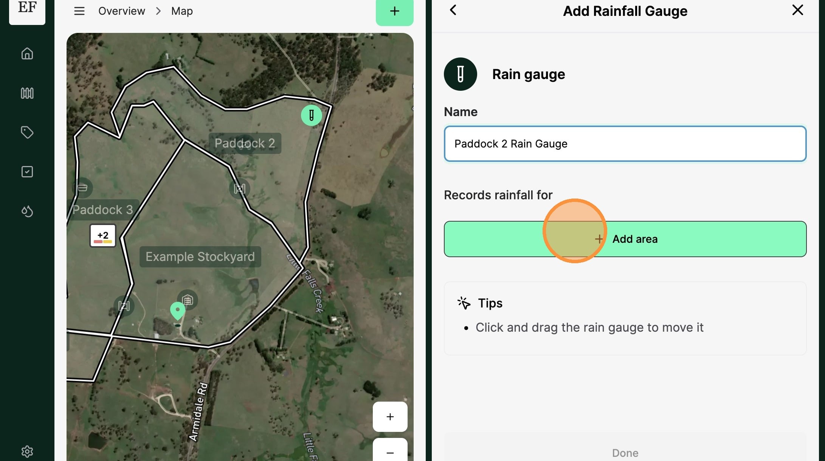
Task: Close the Add Rainfall Gauge panel
Action: (798, 10)
